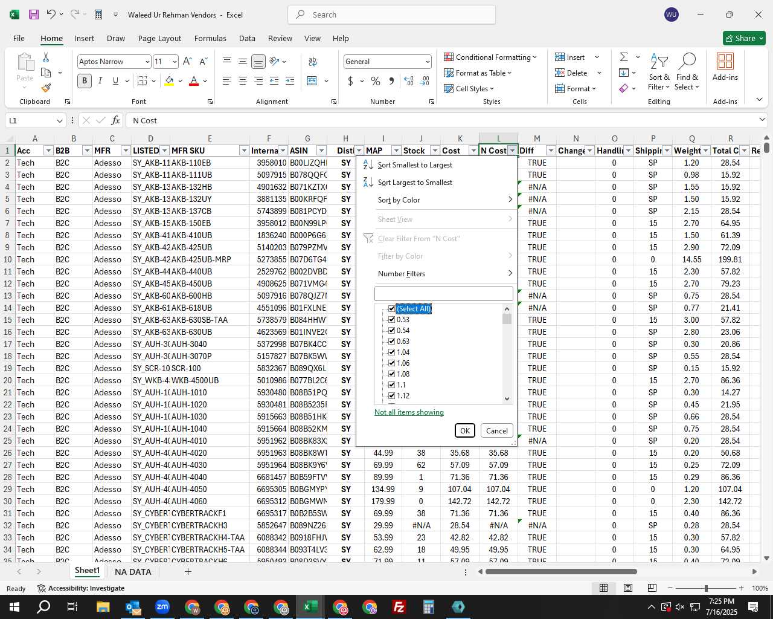Image resolution: width=773 pixels, height=619 pixels.
Task: Open FileZilla from taskbar
Action: (399, 607)
